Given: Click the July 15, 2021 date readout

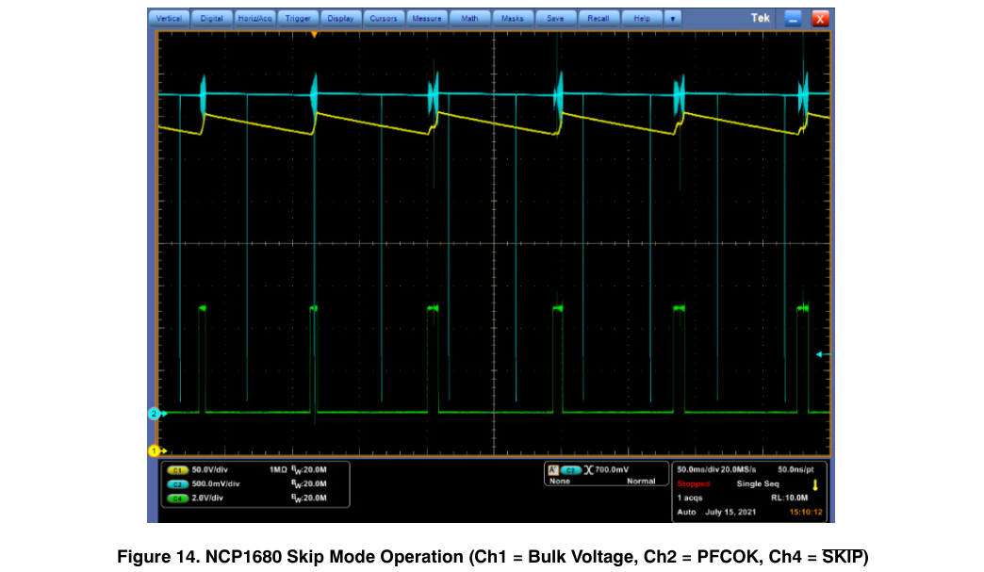Looking at the screenshot, I should [730, 513].
